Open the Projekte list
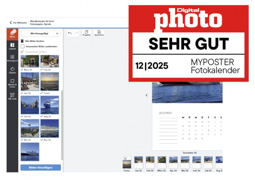Screen dimensions: 255x180 pyautogui.click(x=86, y=33)
